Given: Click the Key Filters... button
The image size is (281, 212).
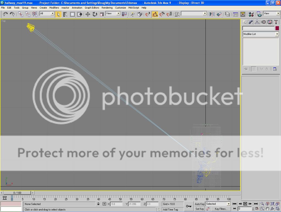Looking at the screenshot, I should click(x=221, y=209).
